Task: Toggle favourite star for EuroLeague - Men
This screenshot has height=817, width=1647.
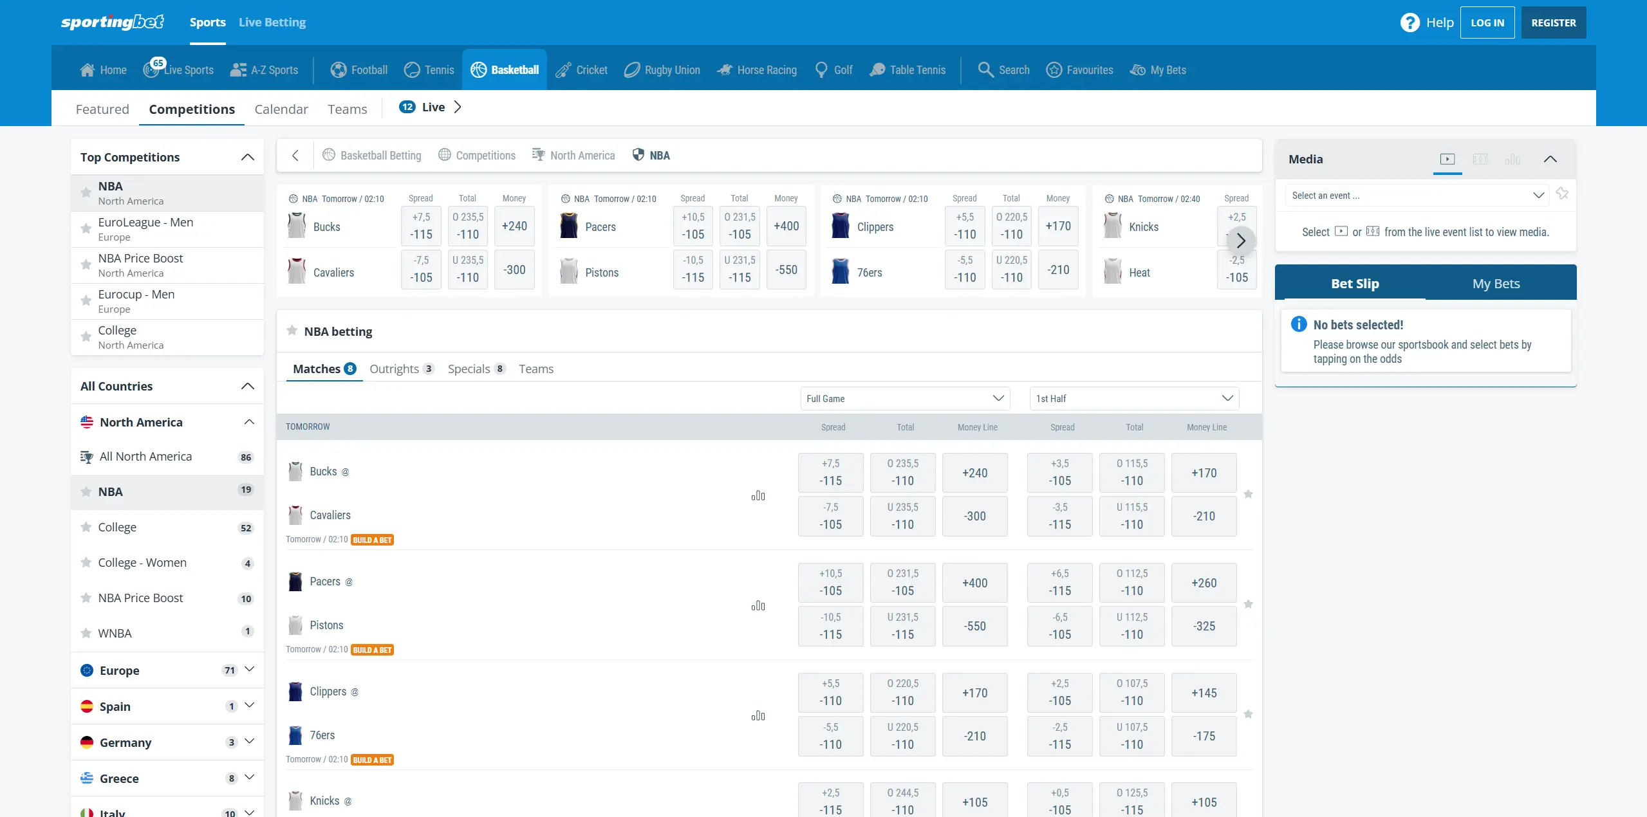Action: [x=86, y=228]
